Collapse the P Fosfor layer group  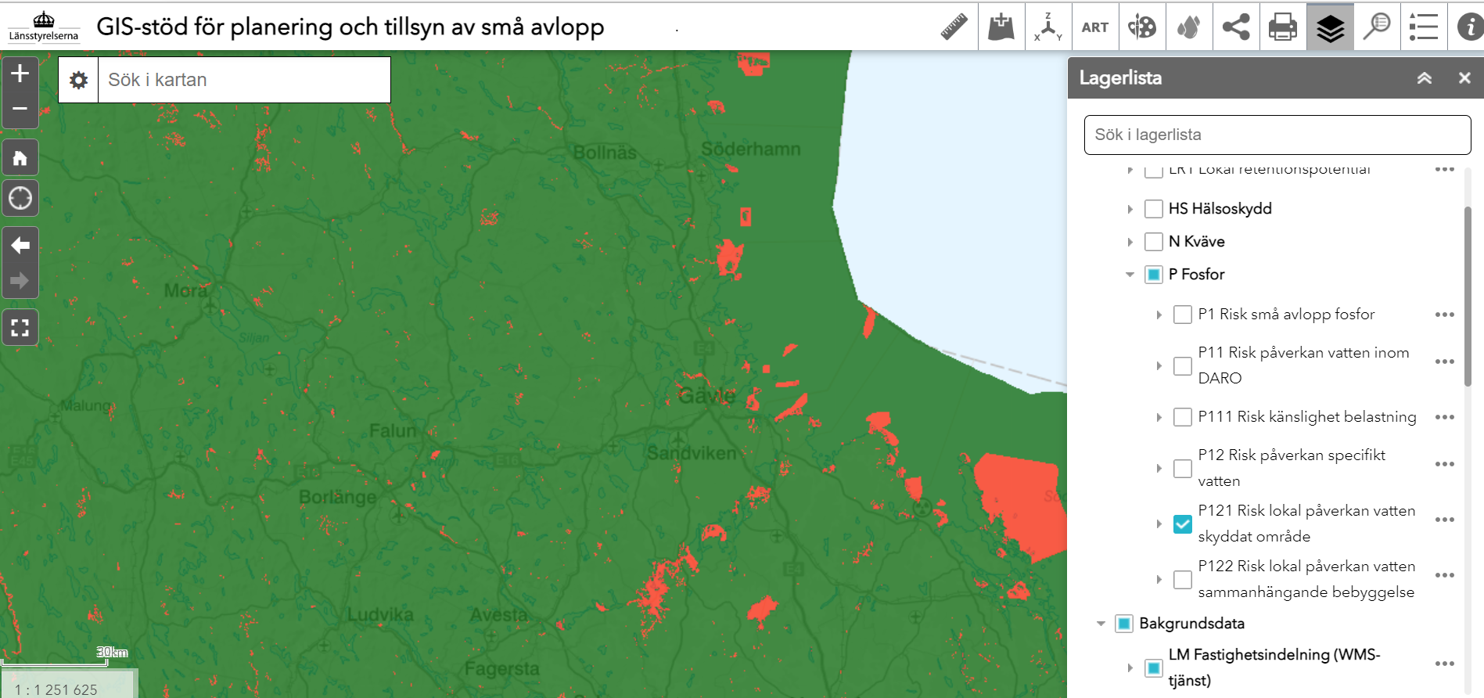point(1130,275)
